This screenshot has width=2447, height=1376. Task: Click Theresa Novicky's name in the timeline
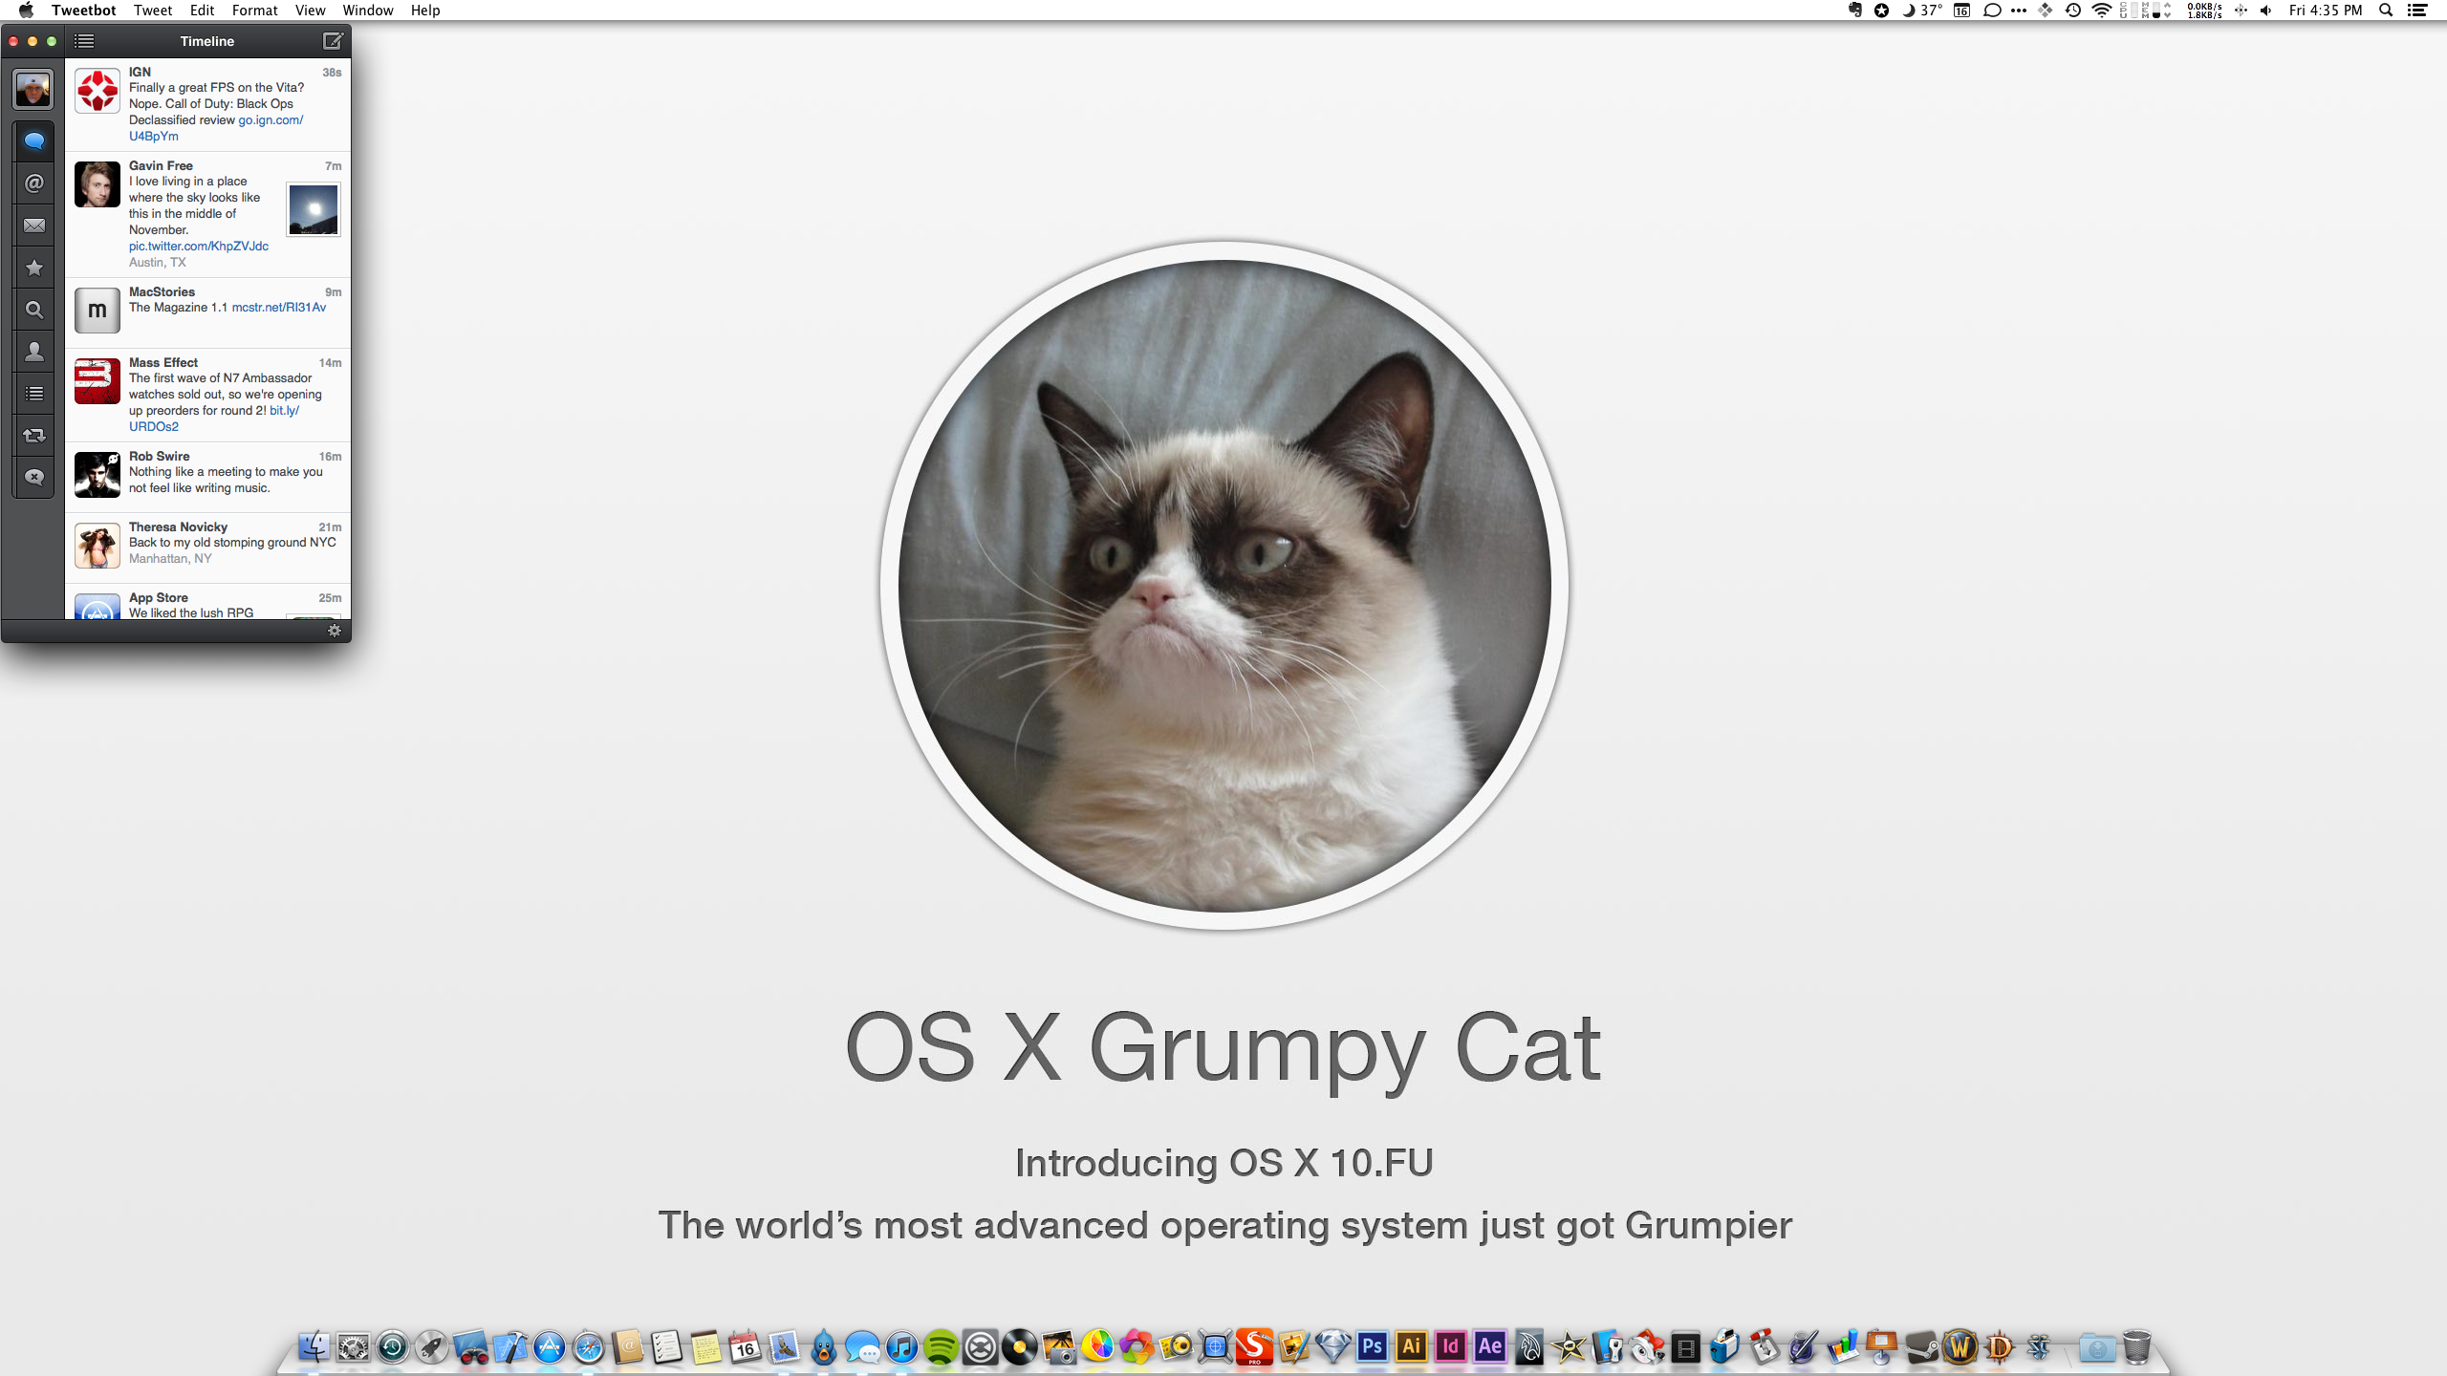coord(178,527)
